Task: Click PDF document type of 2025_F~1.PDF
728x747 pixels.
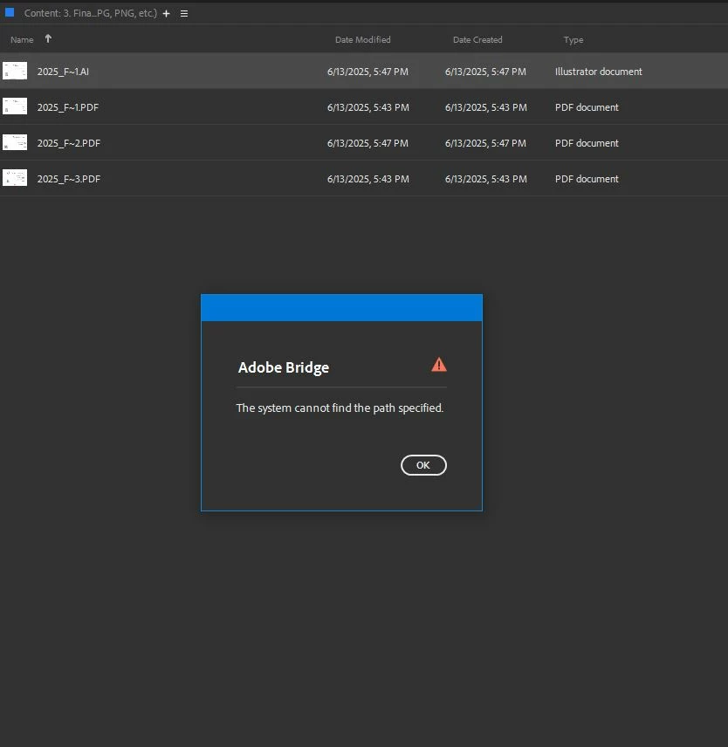Action: click(x=587, y=107)
